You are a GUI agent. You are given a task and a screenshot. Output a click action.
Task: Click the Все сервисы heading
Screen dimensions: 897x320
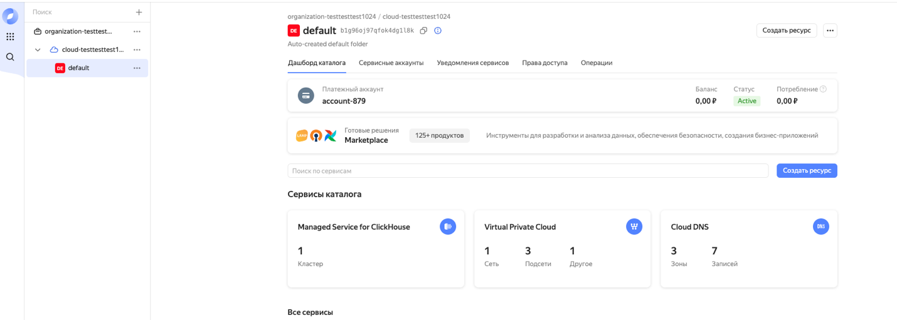click(x=310, y=312)
